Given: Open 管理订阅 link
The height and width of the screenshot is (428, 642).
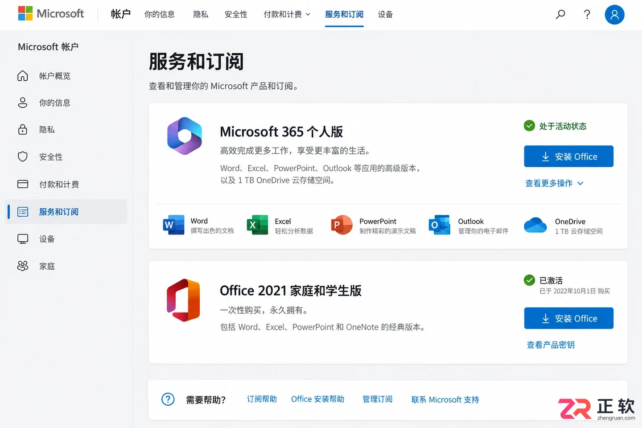Looking at the screenshot, I should [x=378, y=399].
